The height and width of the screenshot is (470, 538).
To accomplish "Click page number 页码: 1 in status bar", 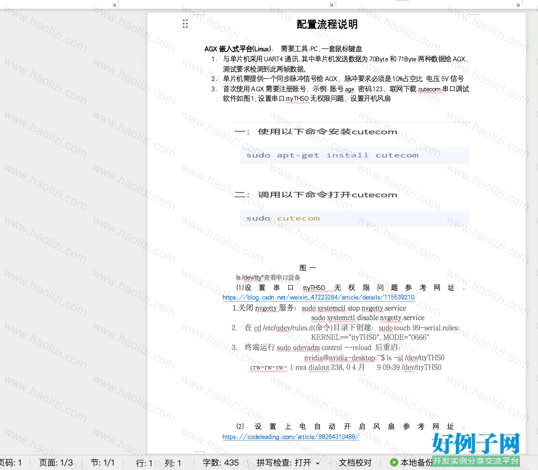I will tap(11, 463).
